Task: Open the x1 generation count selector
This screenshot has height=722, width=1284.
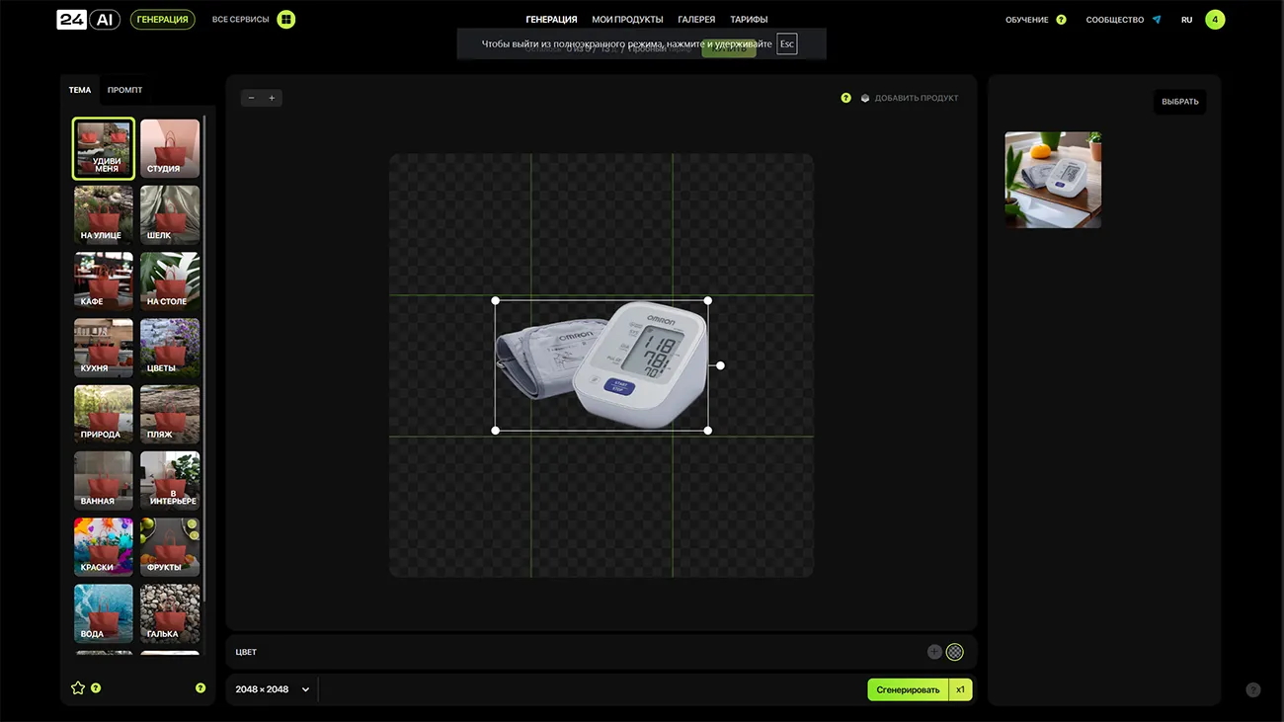Action: point(960,689)
